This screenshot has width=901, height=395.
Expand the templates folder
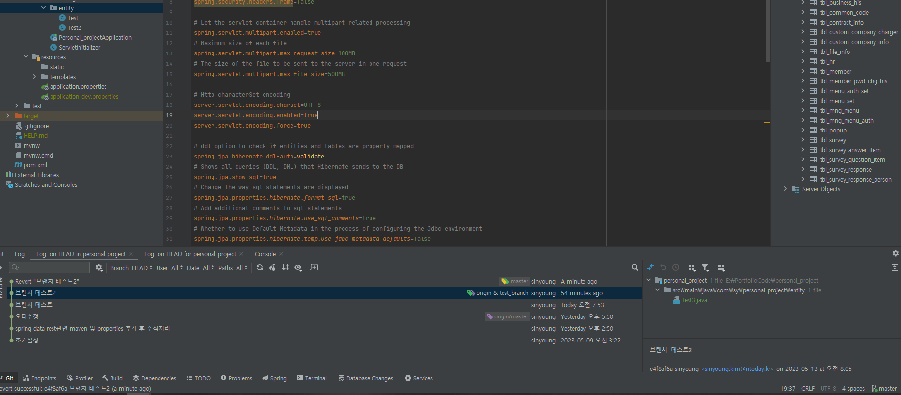pyautogui.click(x=34, y=77)
